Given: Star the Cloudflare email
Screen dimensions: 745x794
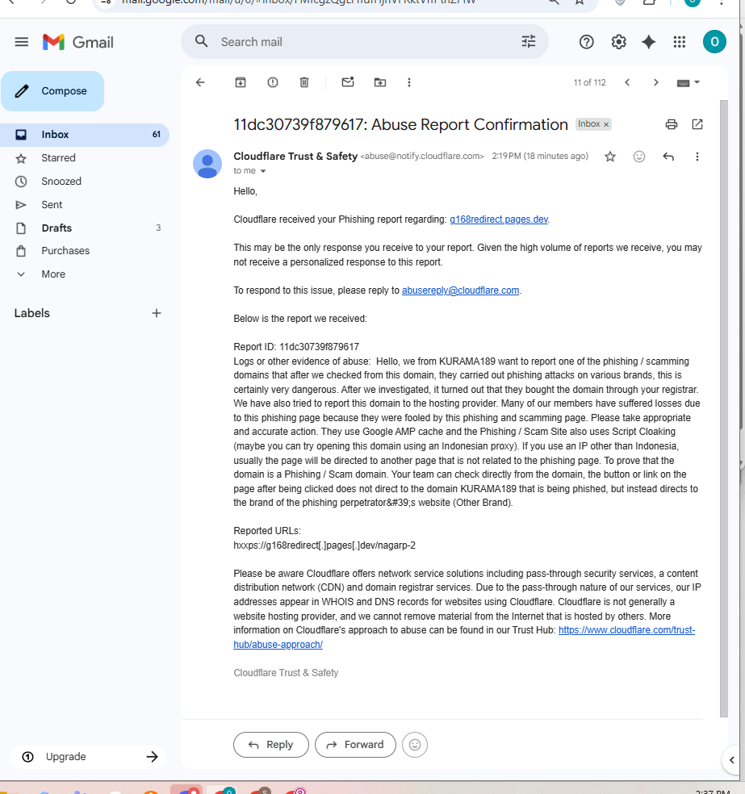Looking at the screenshot, I should 610,157.
